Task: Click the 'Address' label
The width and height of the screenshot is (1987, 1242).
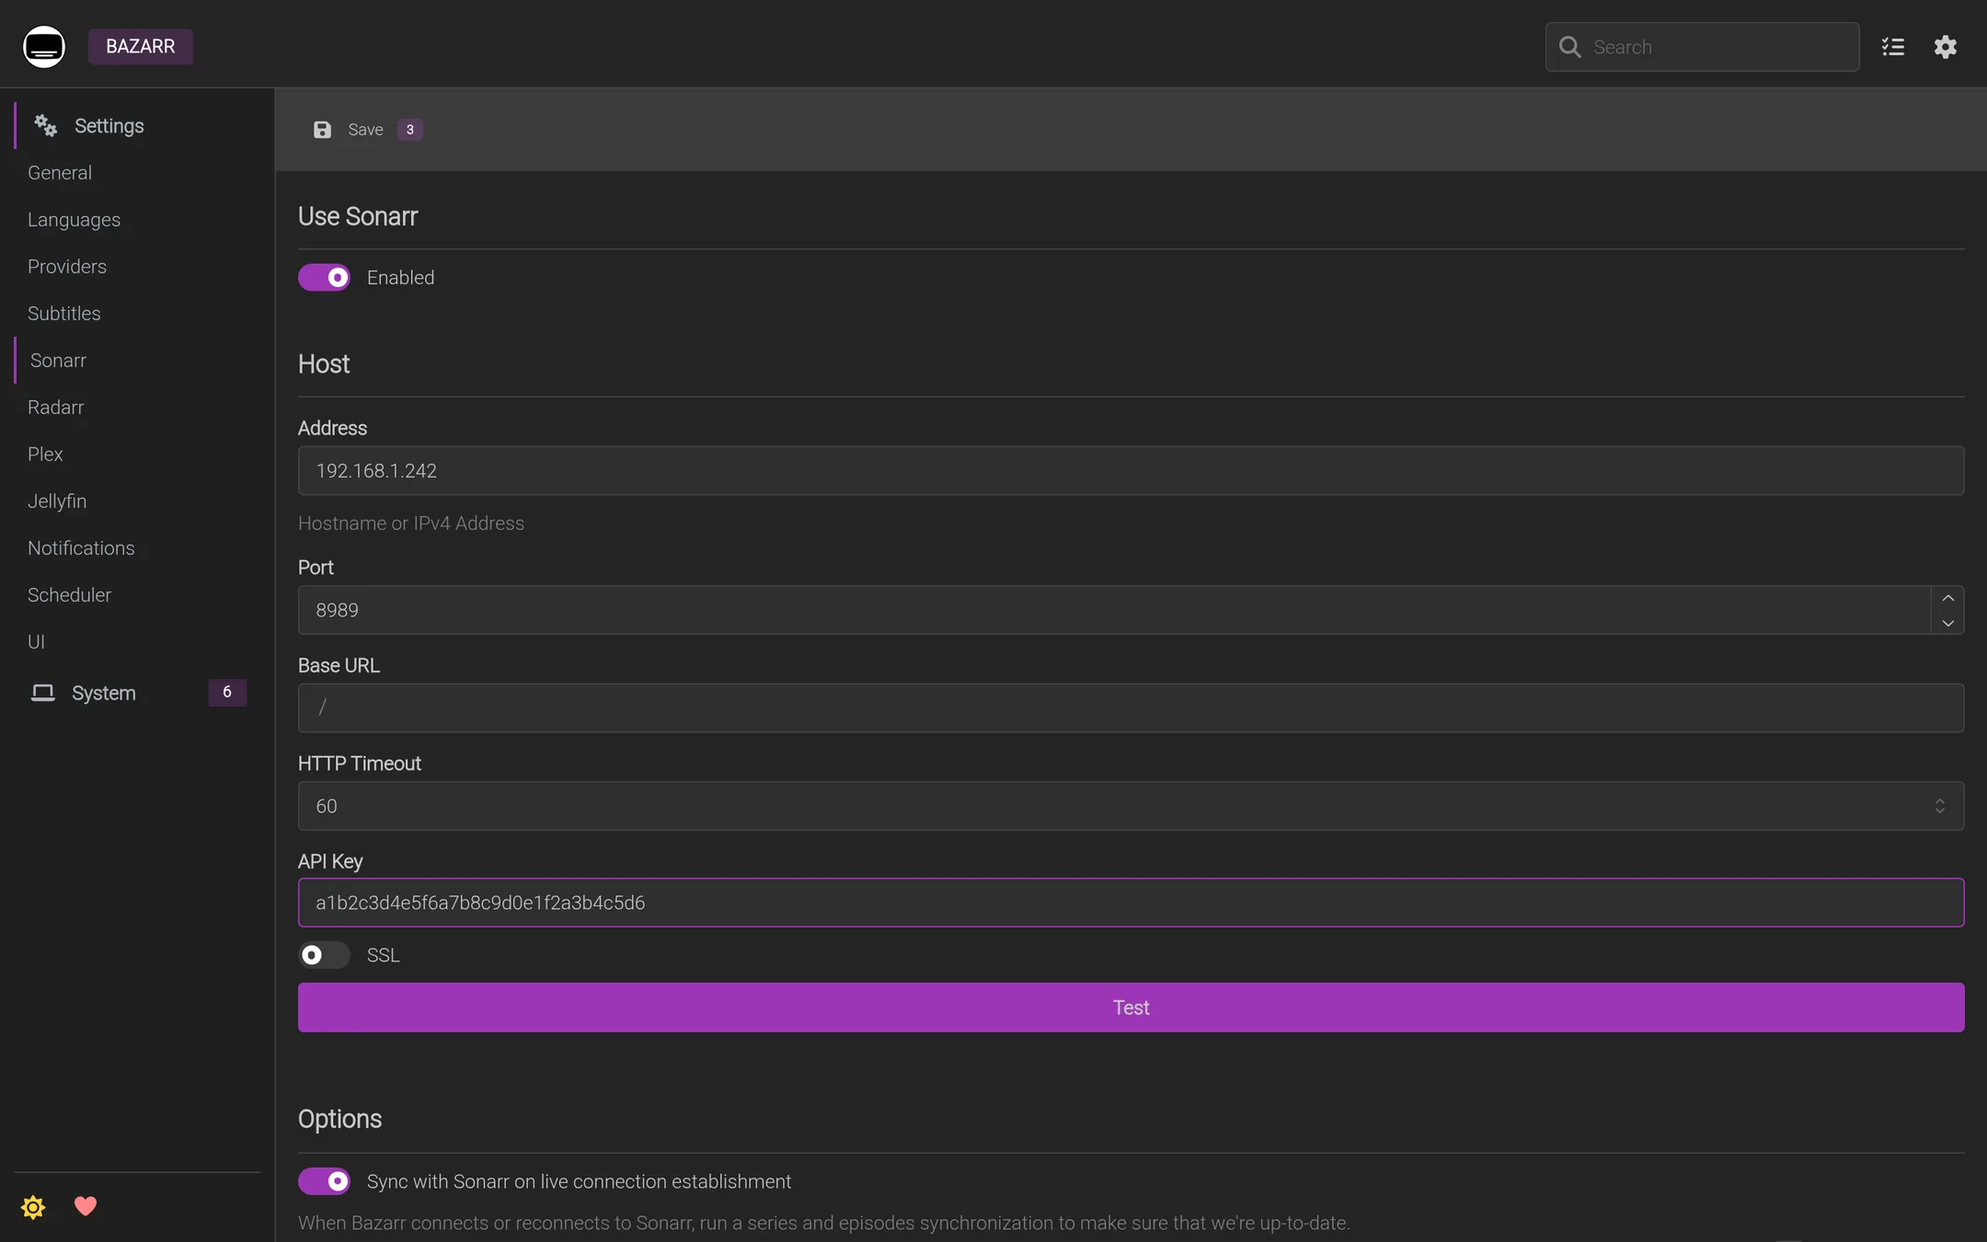Action: (x=332, y=429)
